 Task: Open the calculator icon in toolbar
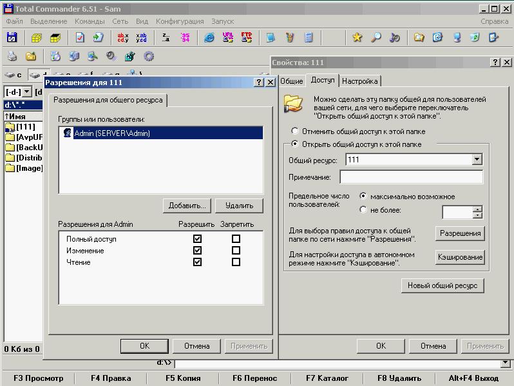click(x=309, y=38)
